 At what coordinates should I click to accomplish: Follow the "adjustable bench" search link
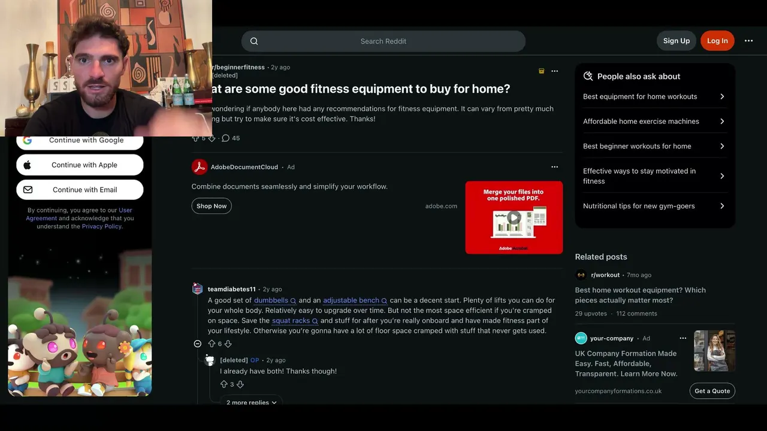coord(355,301)
